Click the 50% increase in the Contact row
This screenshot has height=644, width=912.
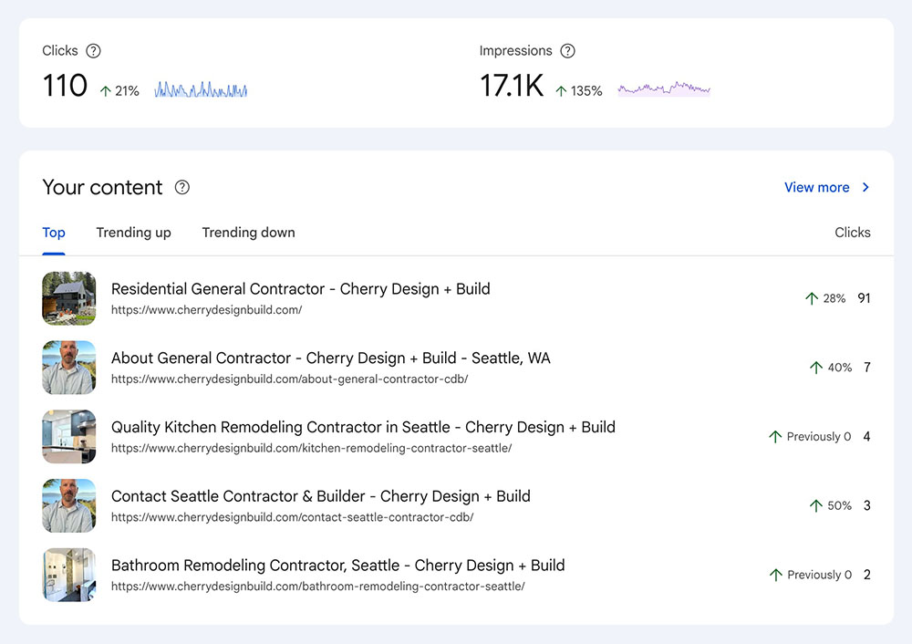(831, 506)
